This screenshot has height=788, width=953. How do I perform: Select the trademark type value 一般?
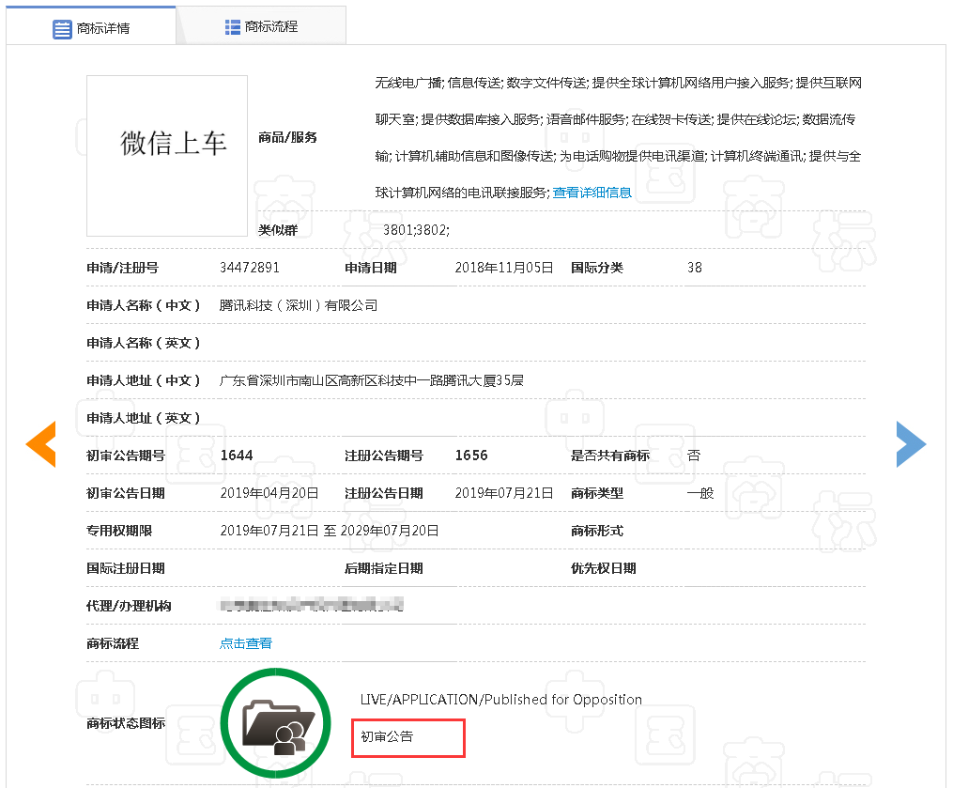click(x=700, y=493)
